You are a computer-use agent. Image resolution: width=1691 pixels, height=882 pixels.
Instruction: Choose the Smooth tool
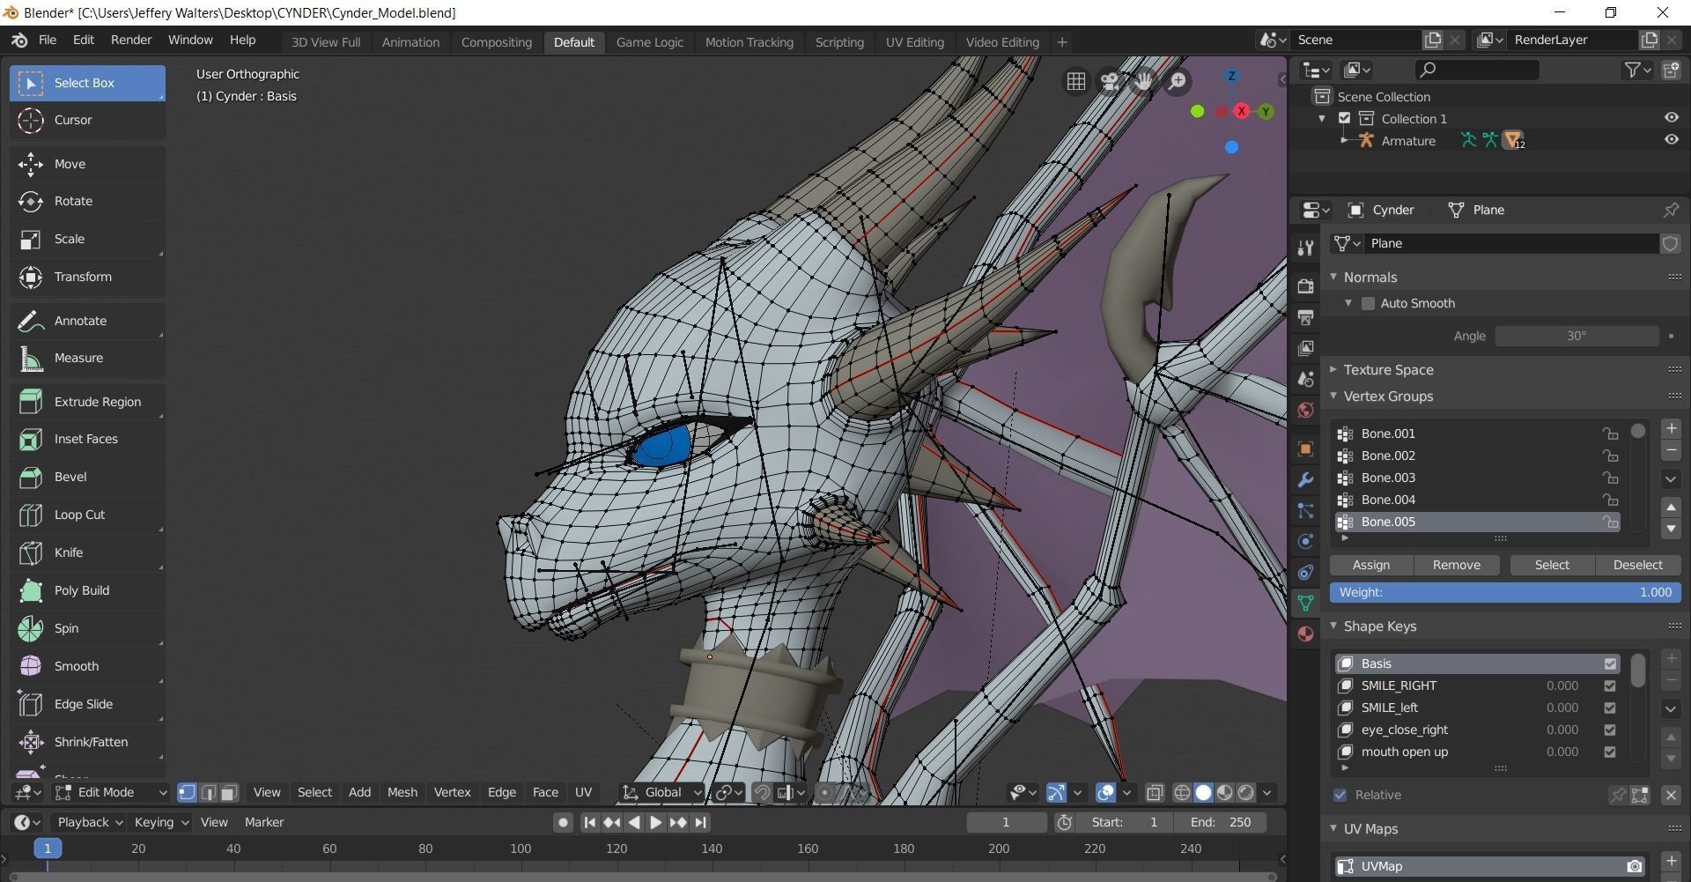point(87,666)
